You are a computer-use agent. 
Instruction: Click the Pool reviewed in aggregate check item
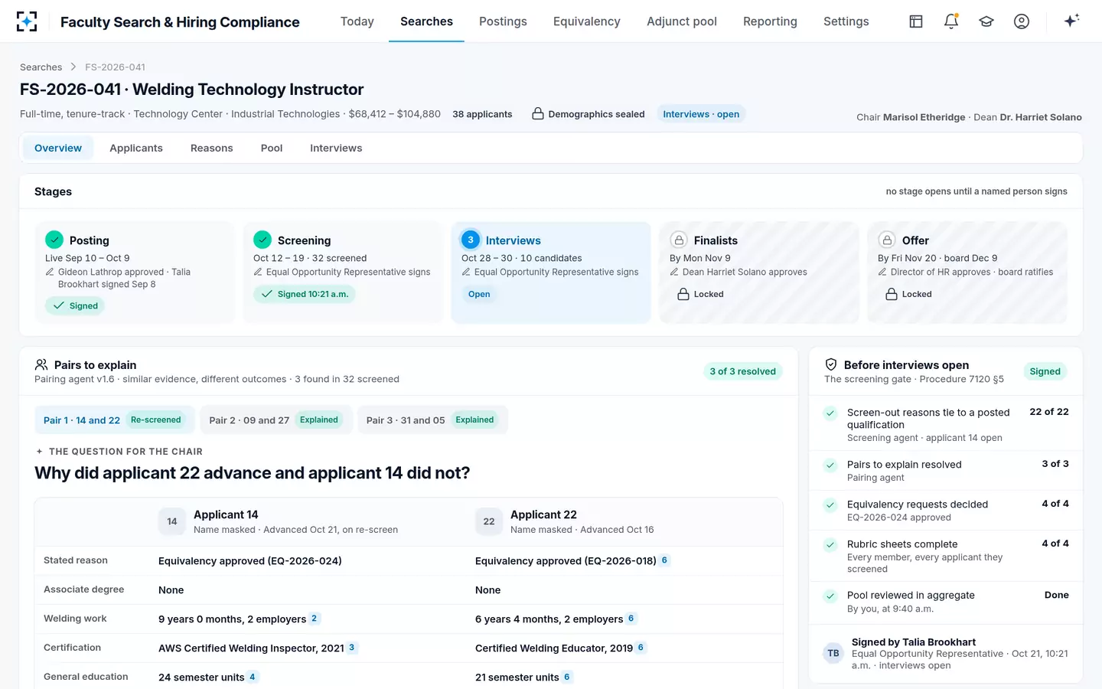coord(946,602)
